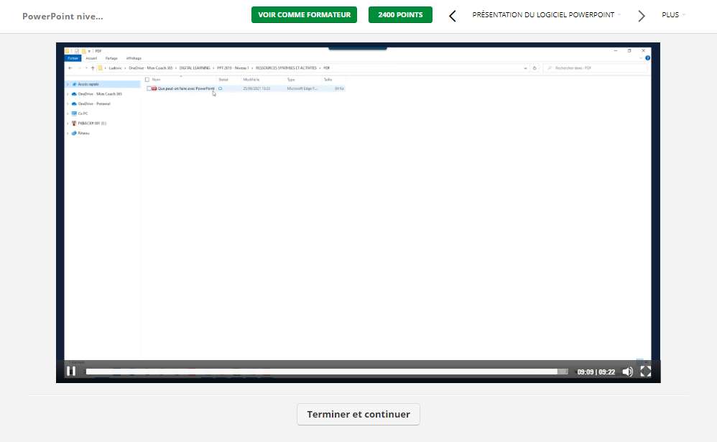Open the 2400 points badge

pos(400,14)
